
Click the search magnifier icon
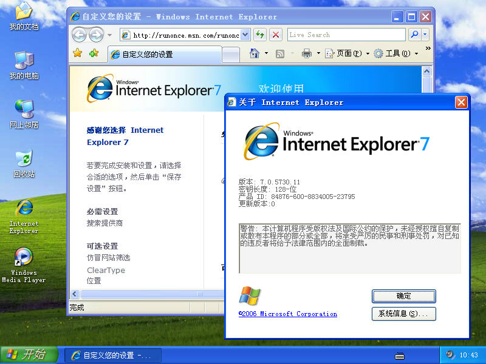pos(414,34)
